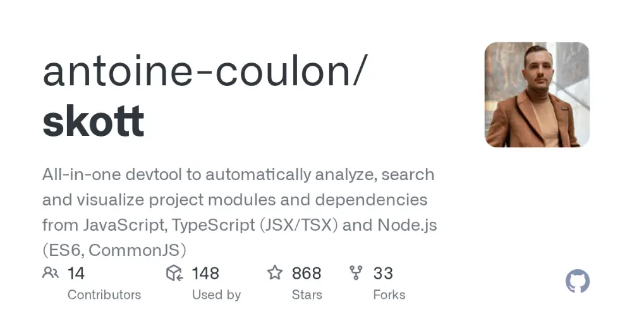Click the Used by label
632x316 pixels.
[216, 295]
